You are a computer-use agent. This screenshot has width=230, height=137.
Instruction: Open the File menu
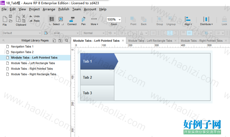(4, 9)
